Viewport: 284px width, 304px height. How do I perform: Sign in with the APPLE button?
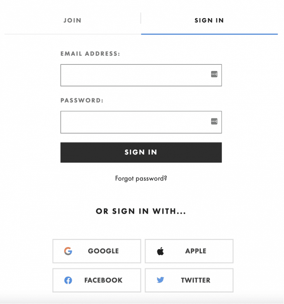[189, 251]
